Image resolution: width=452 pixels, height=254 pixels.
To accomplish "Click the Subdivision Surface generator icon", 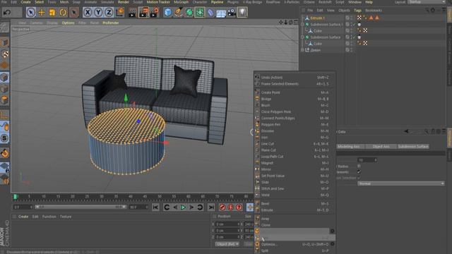I will pos(189,13).
